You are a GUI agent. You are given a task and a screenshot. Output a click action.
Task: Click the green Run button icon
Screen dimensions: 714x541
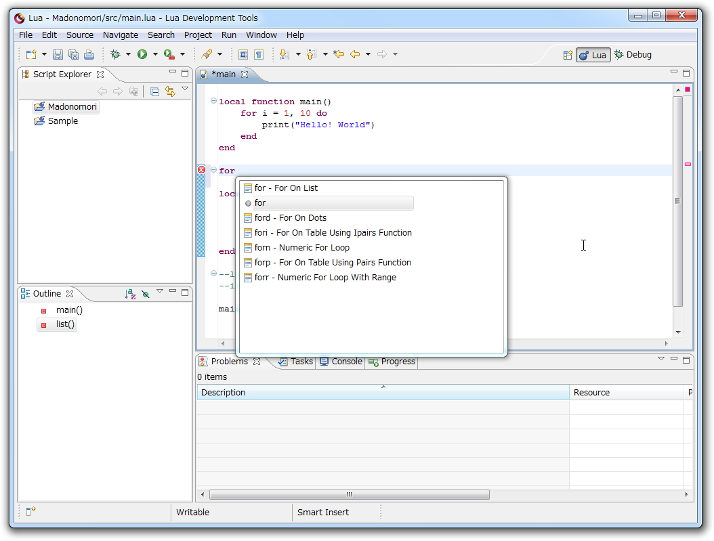(142, 55)
